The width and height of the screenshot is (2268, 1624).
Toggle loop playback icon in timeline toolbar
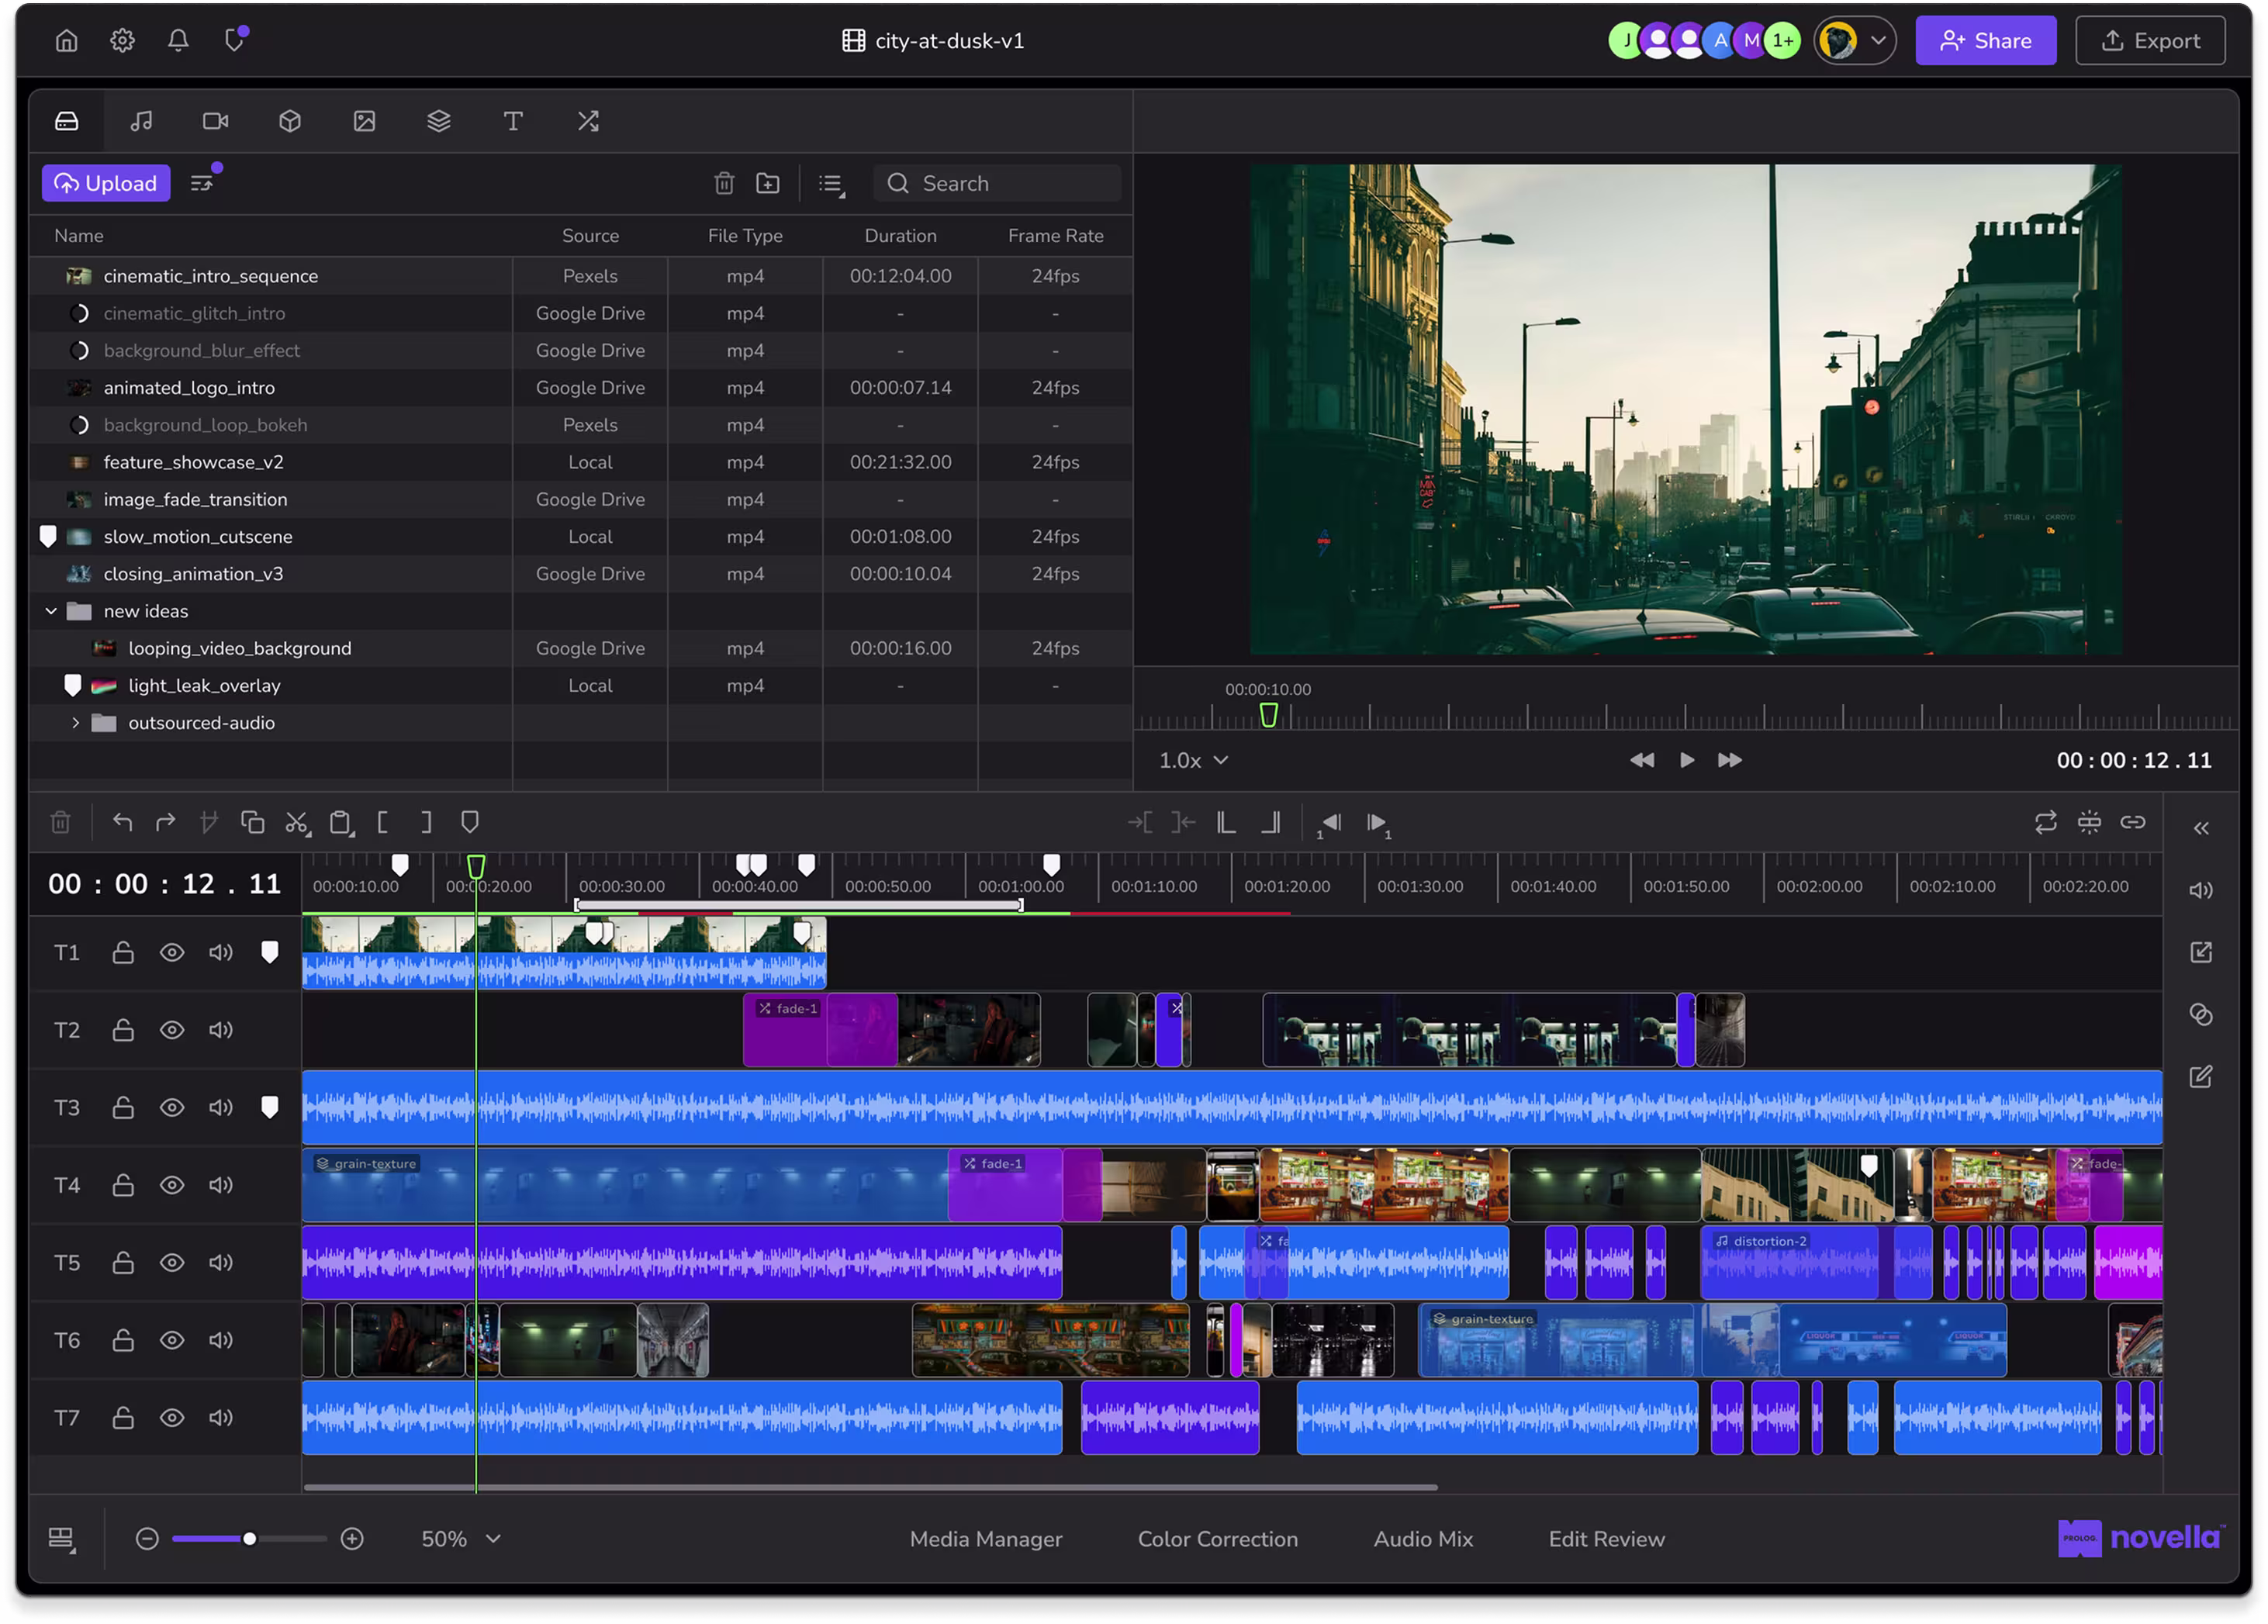pyautogui.click(x=2045, y=823)
